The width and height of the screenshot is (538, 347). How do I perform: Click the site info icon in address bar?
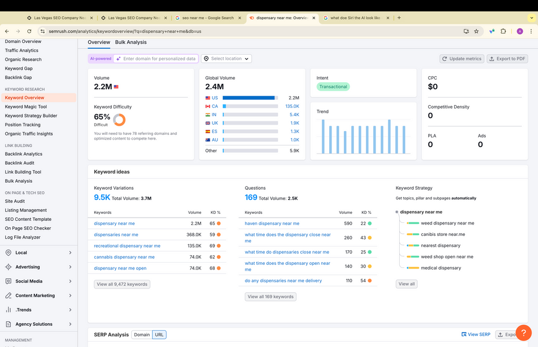point(43,31)
